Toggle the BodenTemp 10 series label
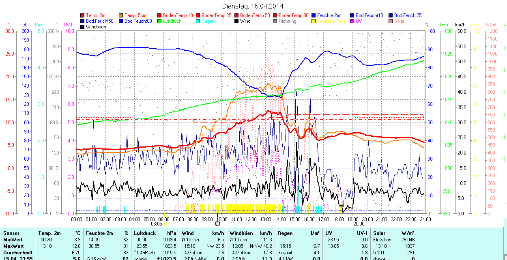The width and height of the screenshot is (507, 260). (x=178, y=15)
